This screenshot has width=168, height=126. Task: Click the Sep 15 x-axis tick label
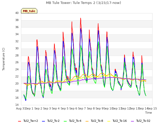152,108
